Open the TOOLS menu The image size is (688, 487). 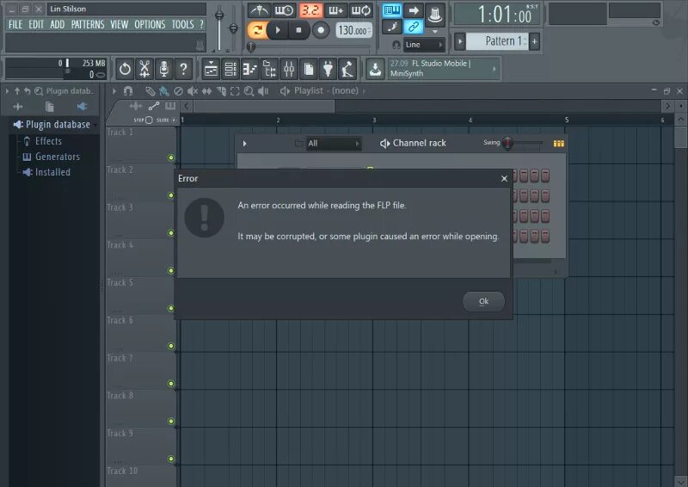point(182,25)
